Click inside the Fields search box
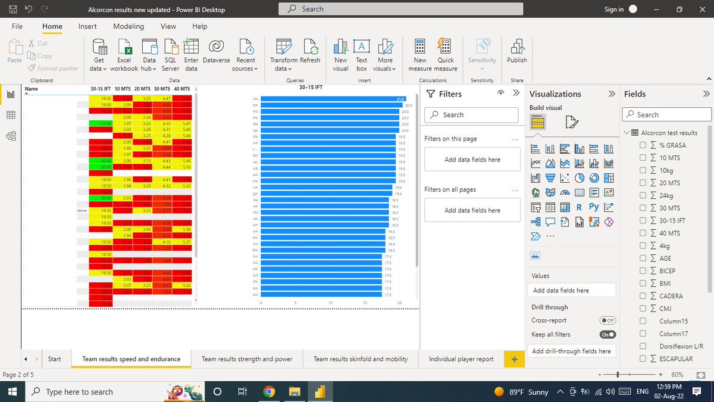This screenshot has height=402, width=714. 666,114
